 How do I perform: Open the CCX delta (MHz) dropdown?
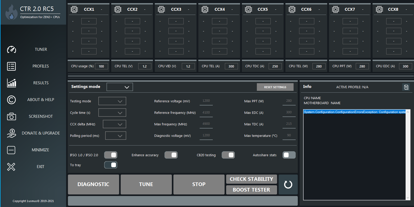(114, 124)
